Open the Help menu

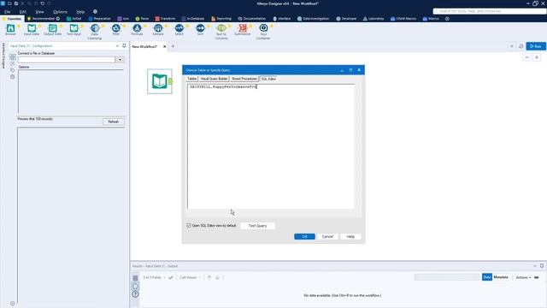[x=80, y=11]
